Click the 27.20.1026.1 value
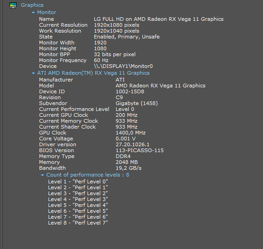The height and width of the screenshot is (249, 263). pyautogui.click(x=132, y=144)
